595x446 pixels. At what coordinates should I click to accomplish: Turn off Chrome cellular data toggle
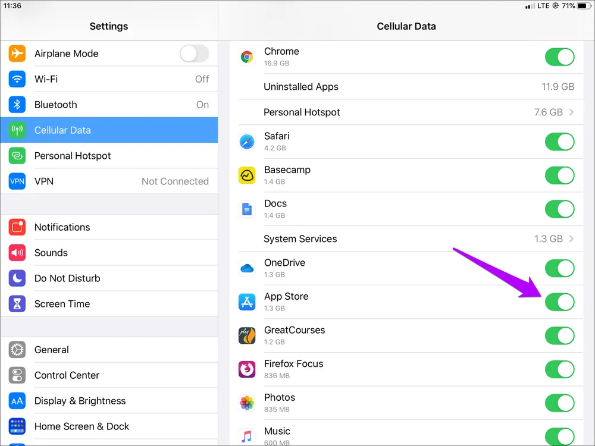coord(559,57)
